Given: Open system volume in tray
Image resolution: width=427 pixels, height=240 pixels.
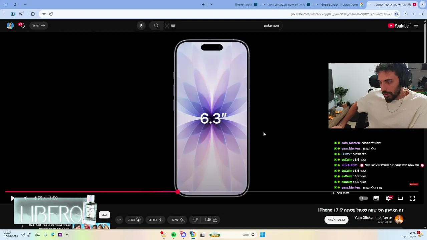Looking at the screenshot, I should pyautogui.click(x=23, y=235).
